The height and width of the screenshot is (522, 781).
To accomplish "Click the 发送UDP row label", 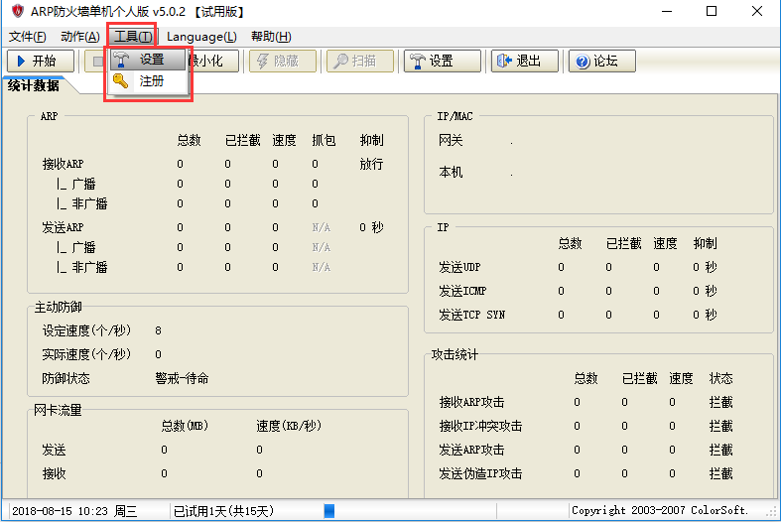I will click(x=459, y=267).
